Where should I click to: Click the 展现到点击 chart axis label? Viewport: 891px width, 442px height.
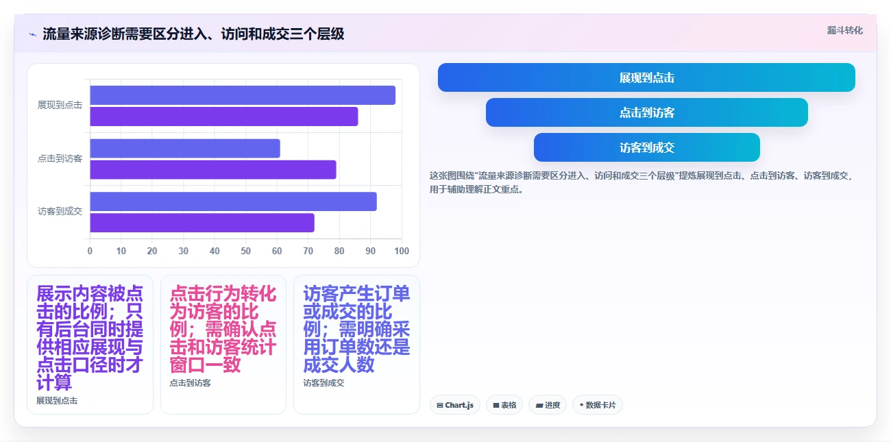tap(60, 105)
